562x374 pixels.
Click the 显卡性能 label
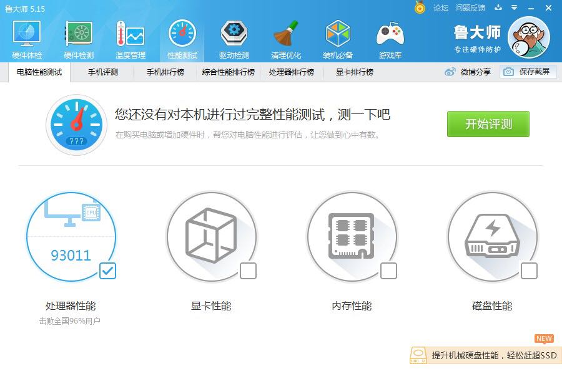point(211,306)
